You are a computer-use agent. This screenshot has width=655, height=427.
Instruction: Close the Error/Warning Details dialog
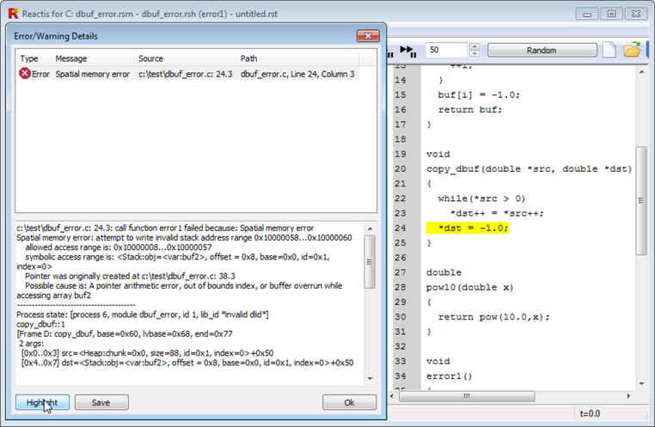tap(368, 36)
